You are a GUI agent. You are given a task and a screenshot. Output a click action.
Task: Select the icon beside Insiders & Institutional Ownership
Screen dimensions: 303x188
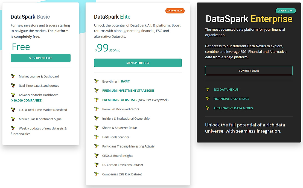pyautogui.click(x=96, y=118)
